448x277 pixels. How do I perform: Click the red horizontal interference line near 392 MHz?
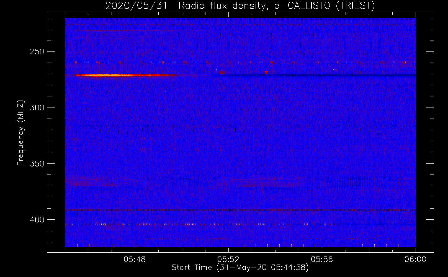pyautogui.click(x=240, y=211)
